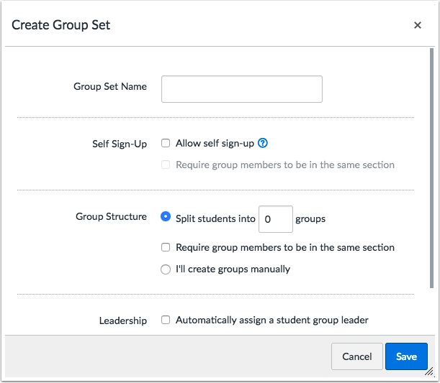Click the "I'll create groups manually" label text
Screen dimensions: 440x383
[x=233, y=269]
